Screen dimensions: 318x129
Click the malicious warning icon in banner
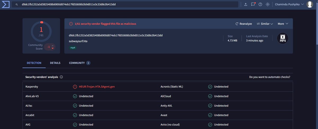pos(71,24)
